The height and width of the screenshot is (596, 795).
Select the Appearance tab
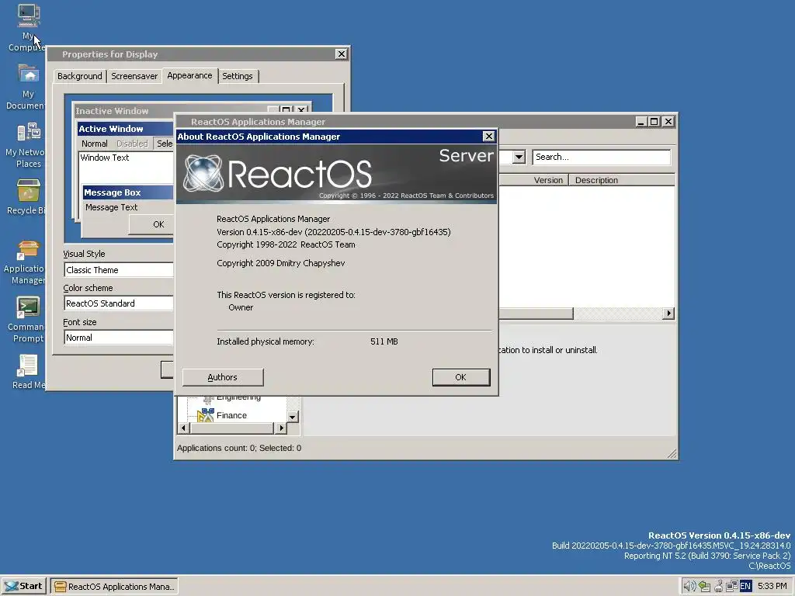pos(189,75)
